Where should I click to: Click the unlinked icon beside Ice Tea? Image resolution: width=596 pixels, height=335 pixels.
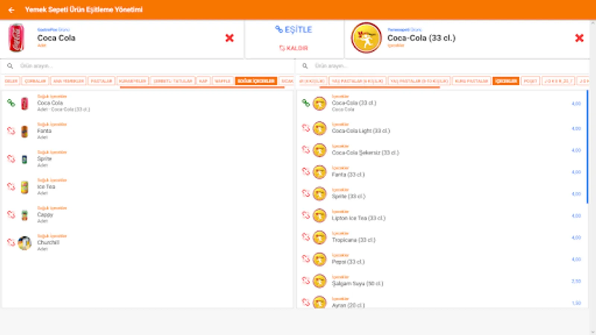(x=11, y=187)
